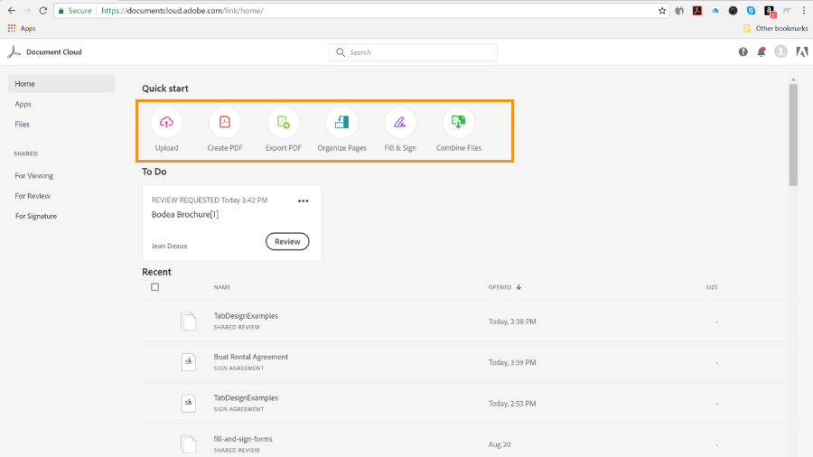Open the Bodea Brochure[1] to-do item
This screenshot has width=813, height=457.
(185, 215)
